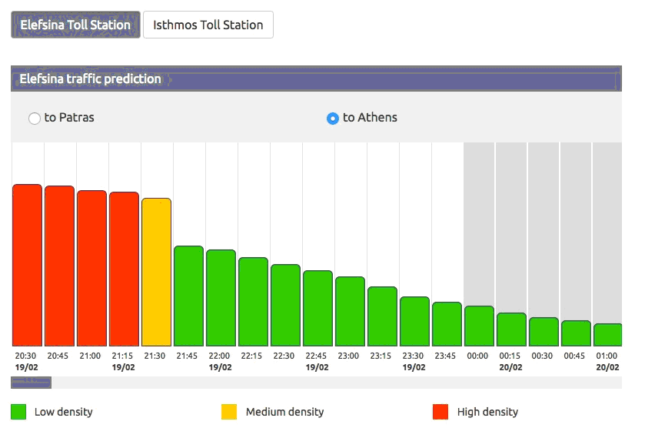The image size is (645, 428).
Task: Click the red 21:15 traffic bar
Action: 124,269
